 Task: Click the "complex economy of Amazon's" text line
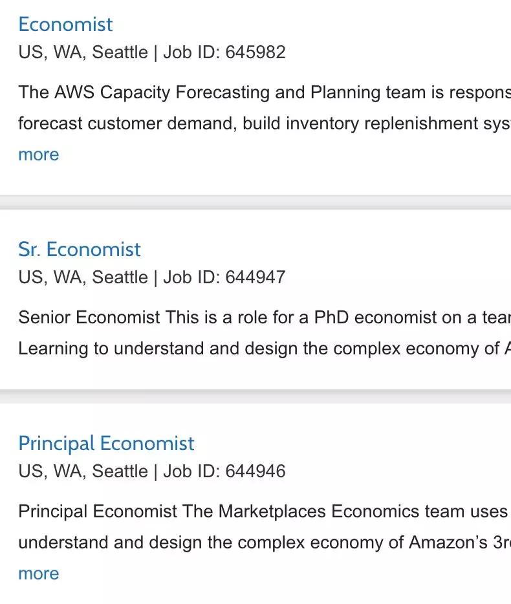(x=265, y=543)
